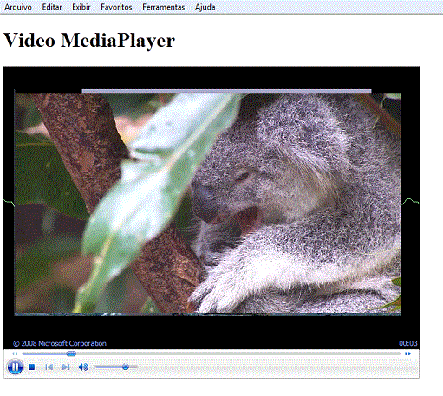Pause the video with the round button
443x396 pixels.
(x=15, y=367)
